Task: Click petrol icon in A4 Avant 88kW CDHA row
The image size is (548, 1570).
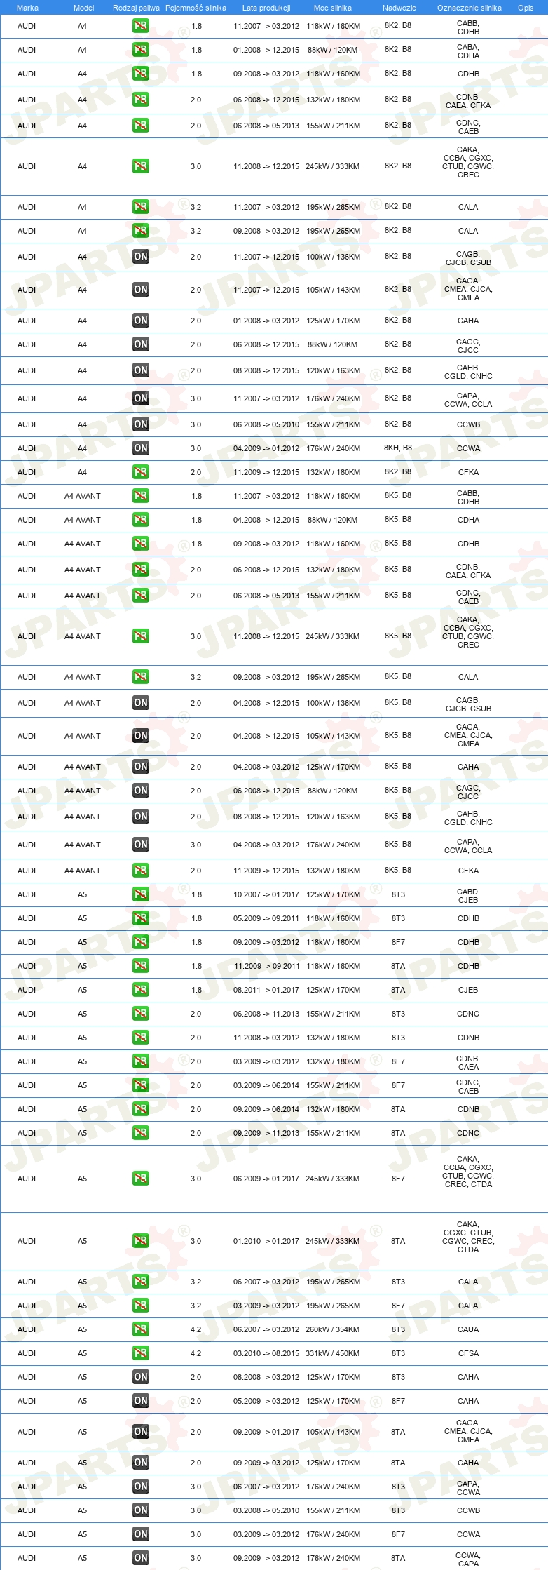Action: pyautogui.click(x=141, y=520)
